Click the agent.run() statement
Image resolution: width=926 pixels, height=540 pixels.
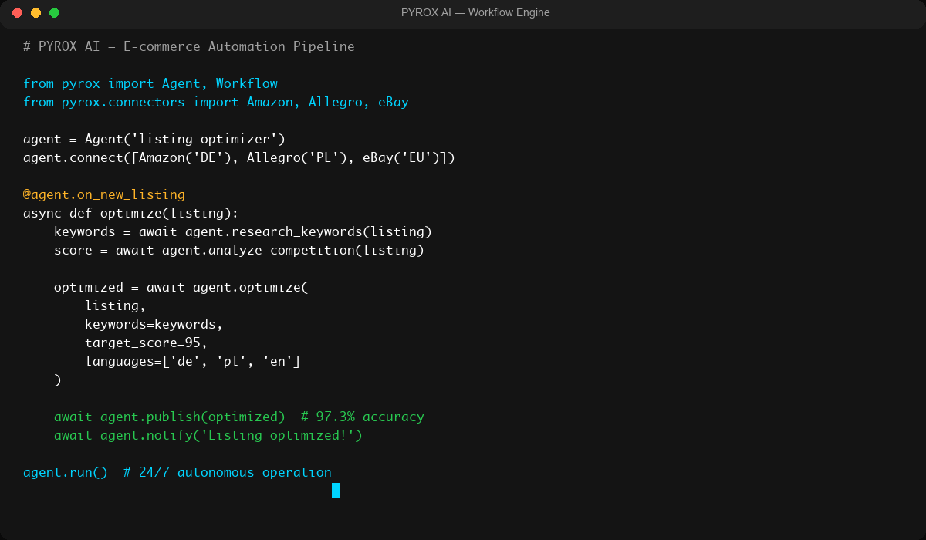point(65,472)
